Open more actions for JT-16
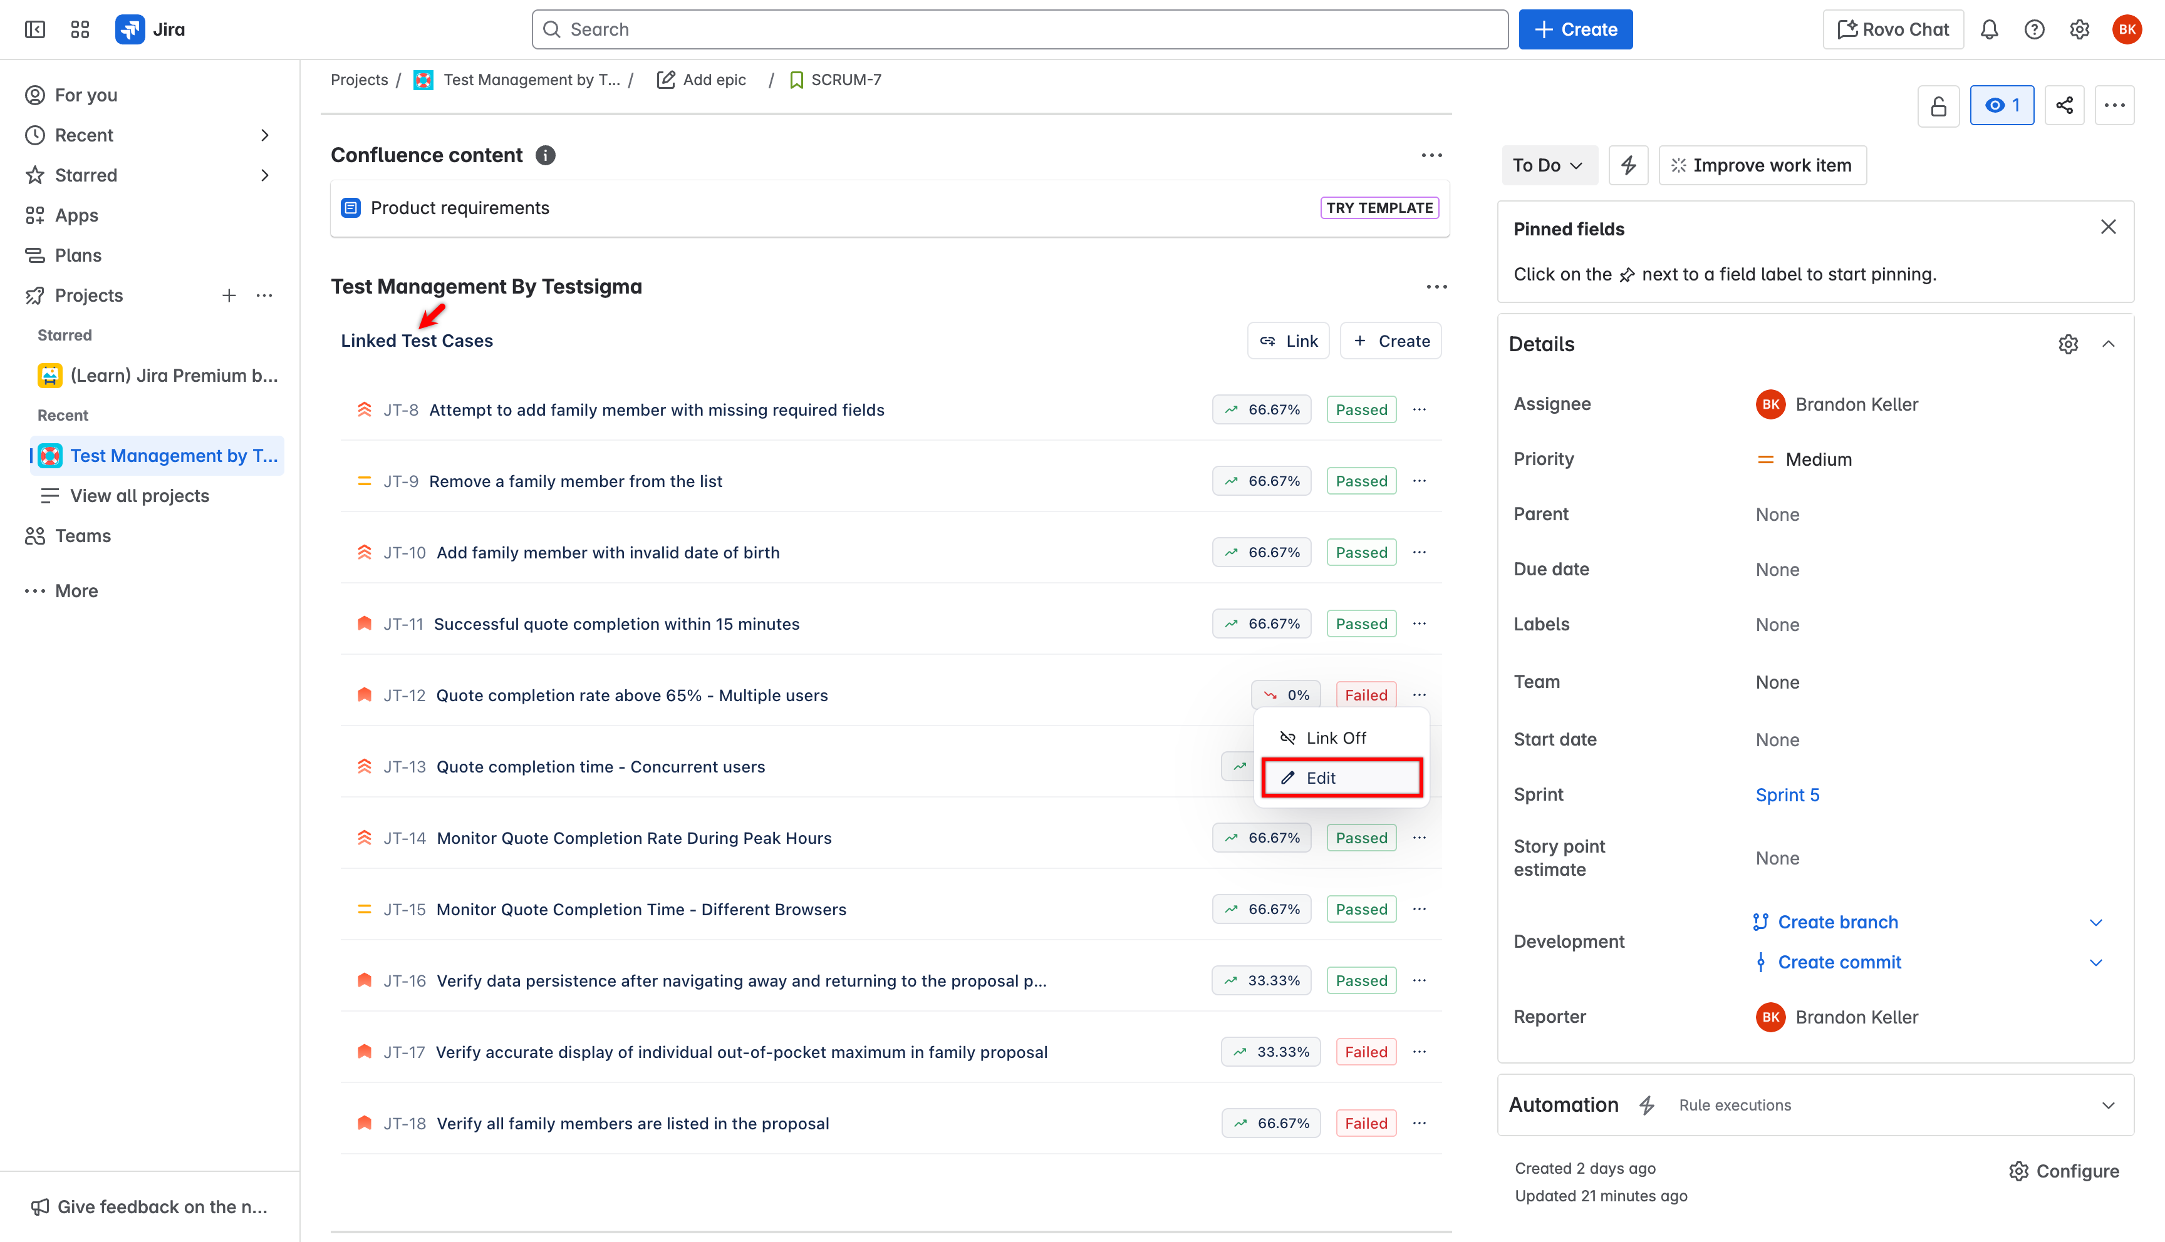Viewport: 2165px width, 1242px height. (1419, 981)
